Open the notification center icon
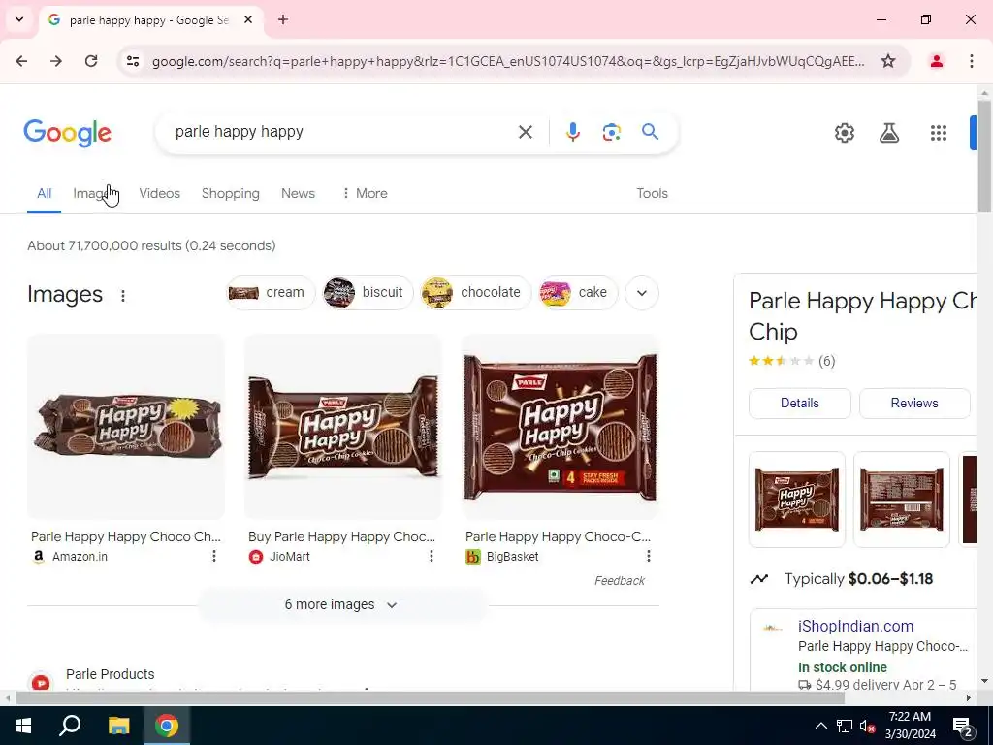 click(963, 727)
